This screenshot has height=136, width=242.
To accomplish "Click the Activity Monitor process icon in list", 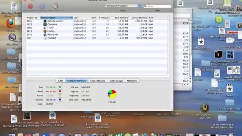I will pyautogui.click(x=45, y=21).
